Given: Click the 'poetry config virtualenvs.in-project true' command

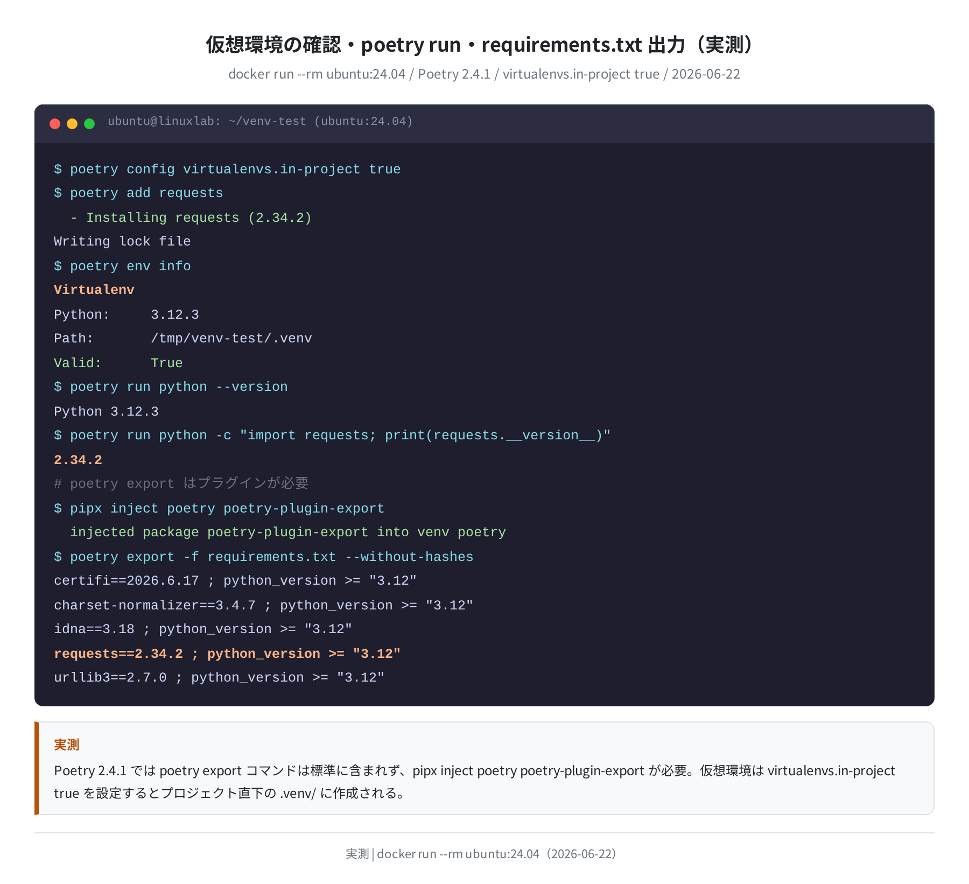Looking at the screenshot, I should (227, 169).
